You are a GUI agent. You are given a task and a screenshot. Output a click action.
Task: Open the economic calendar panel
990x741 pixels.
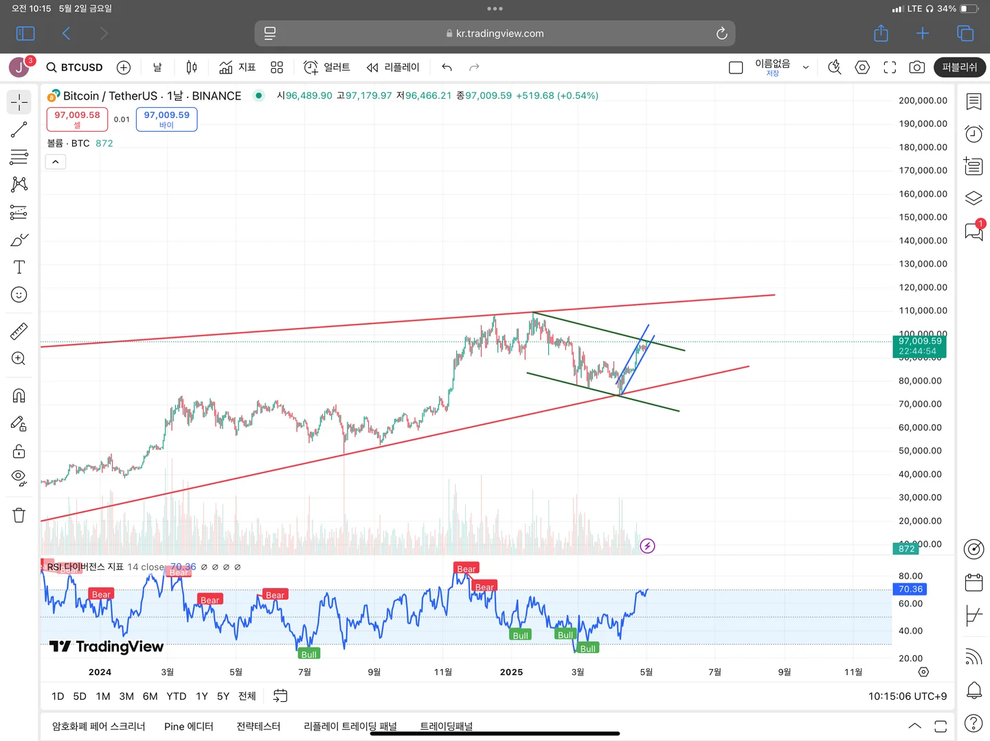974,583
